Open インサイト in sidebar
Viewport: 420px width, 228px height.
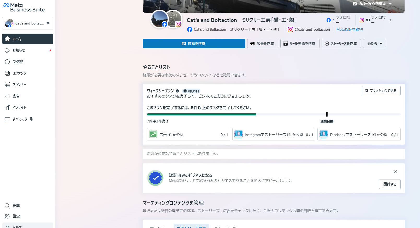[28, 108]
